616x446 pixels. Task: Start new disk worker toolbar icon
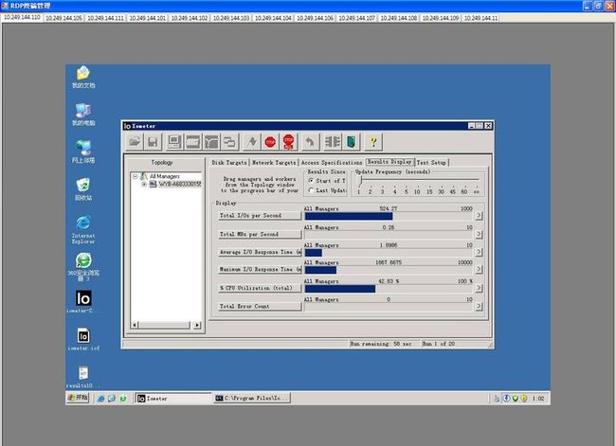(x=192, y=142)
